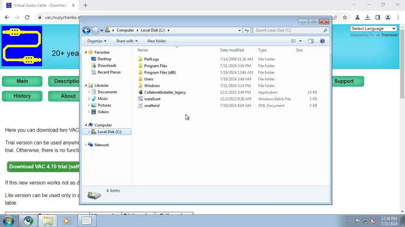
Task: Go back using Explorer's Back arrow button
Action: pos(86,30)
